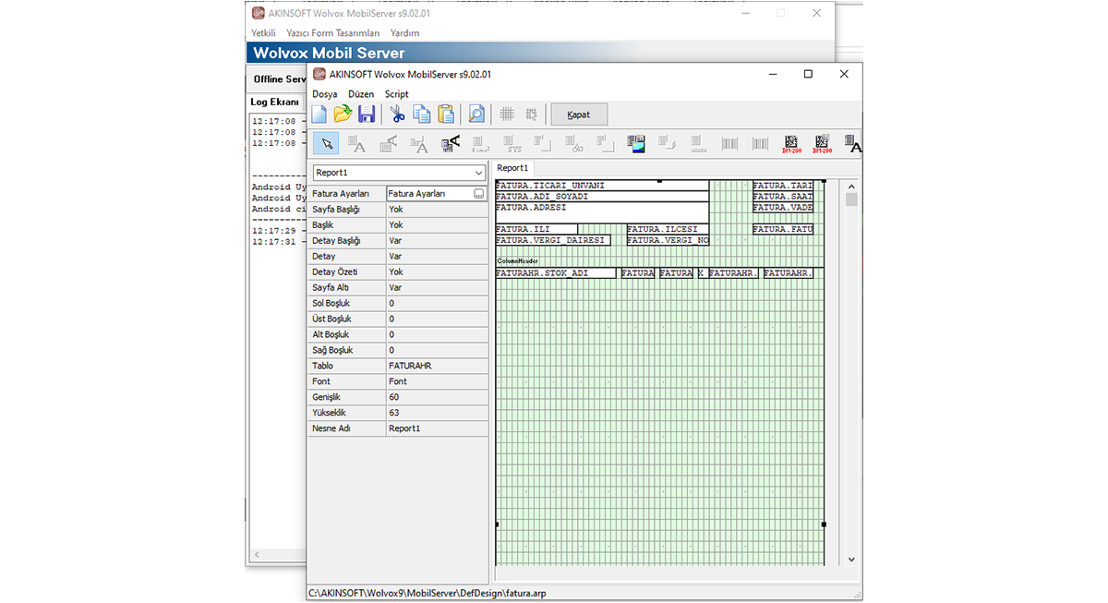Open the Dosya menu
This screenshot has width=1108, height=603.
click(325, 94)
